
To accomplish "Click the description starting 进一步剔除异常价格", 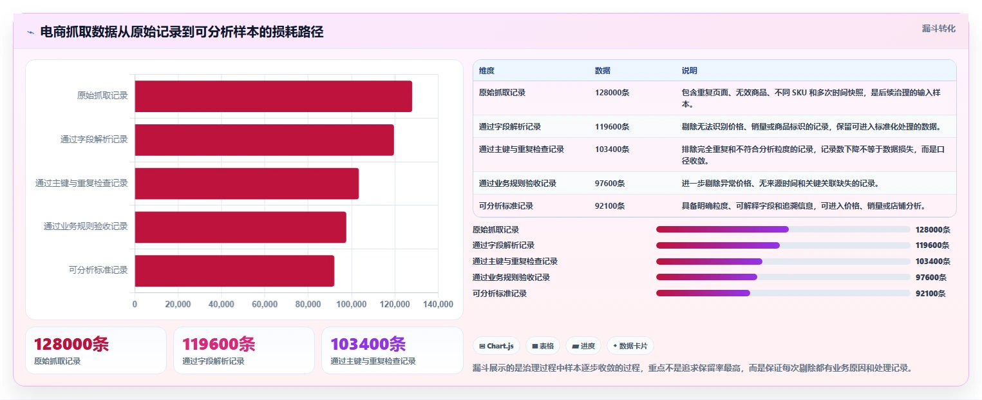I will pyautogui.click(x=780, y=183).
